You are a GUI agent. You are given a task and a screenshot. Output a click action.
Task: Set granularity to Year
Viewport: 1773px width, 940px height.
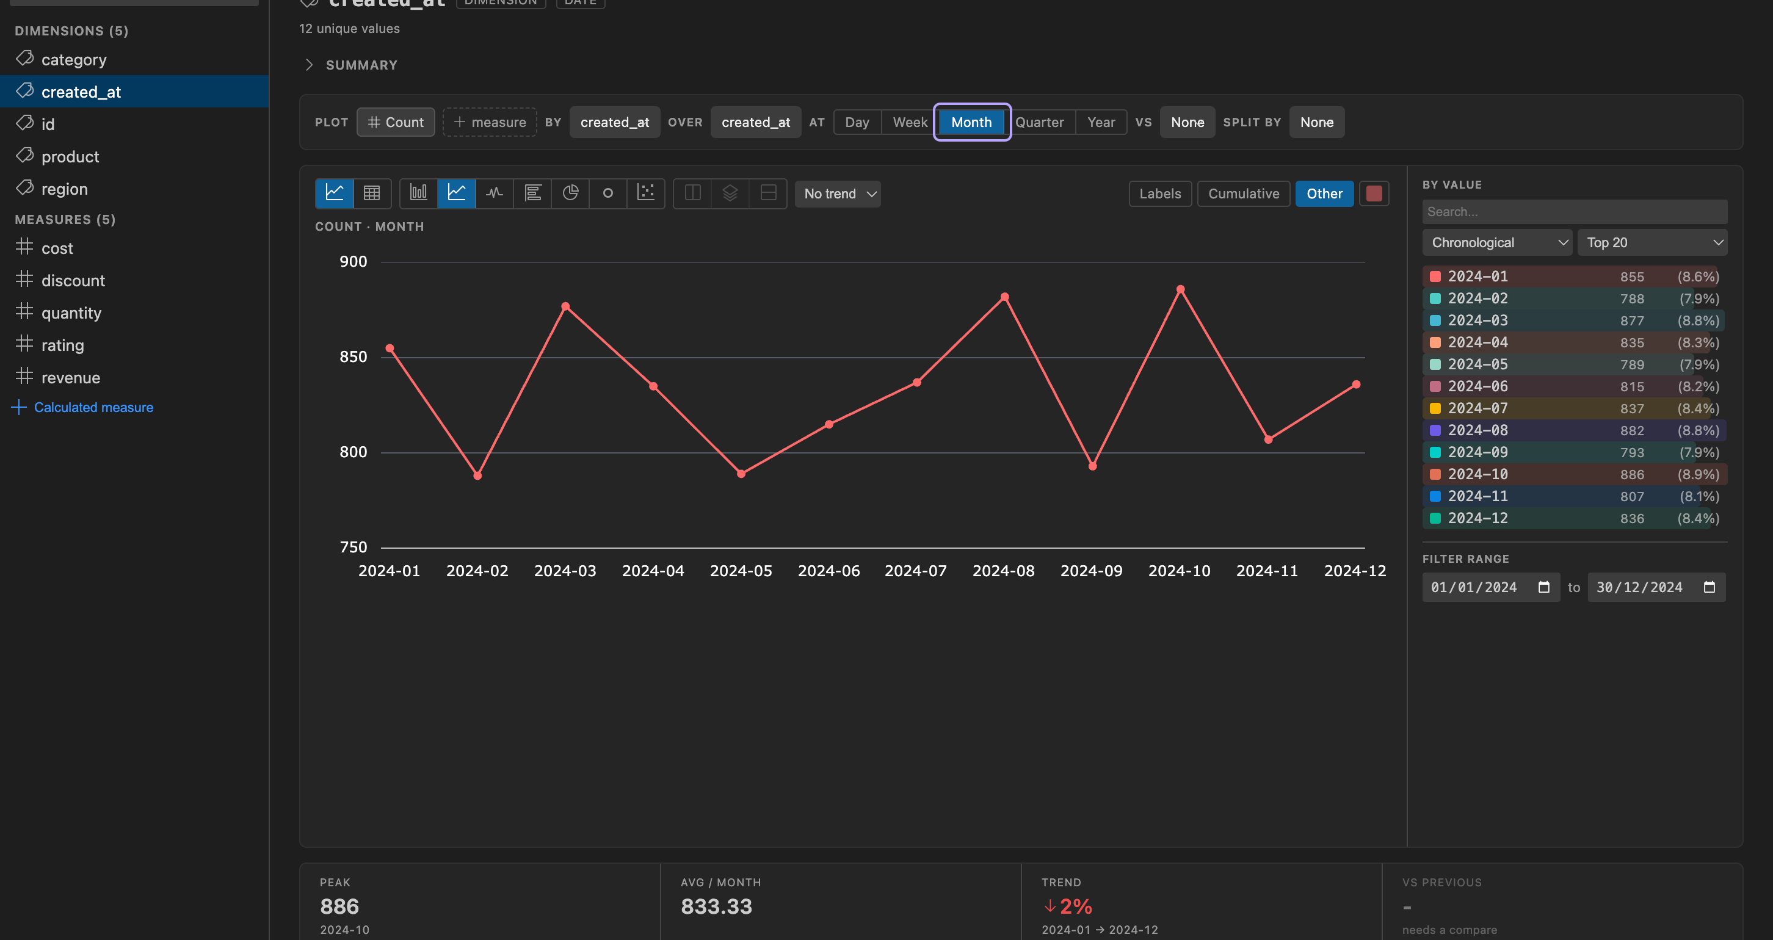tap(1101, 122)
